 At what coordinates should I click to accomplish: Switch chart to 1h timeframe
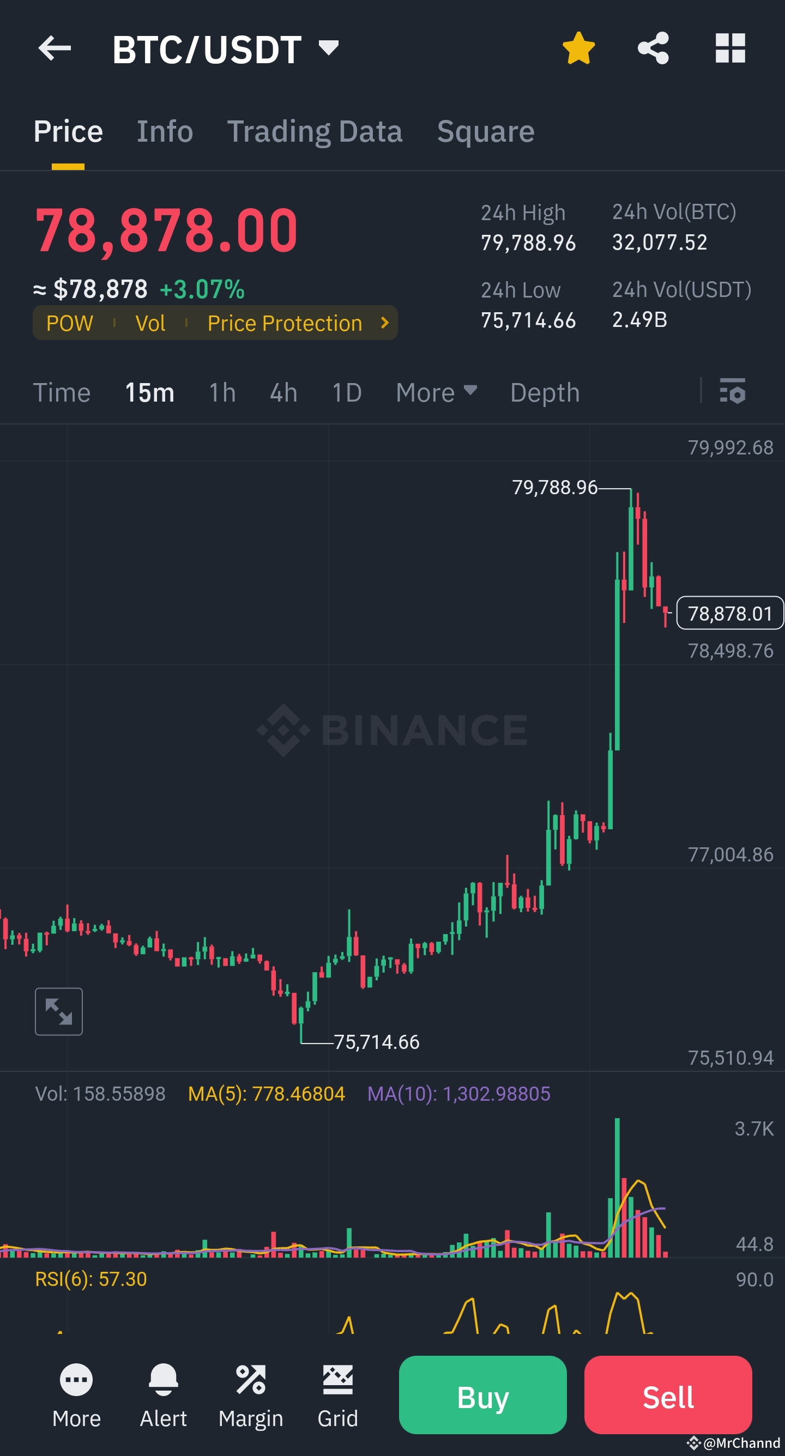(x=221, y=392)
